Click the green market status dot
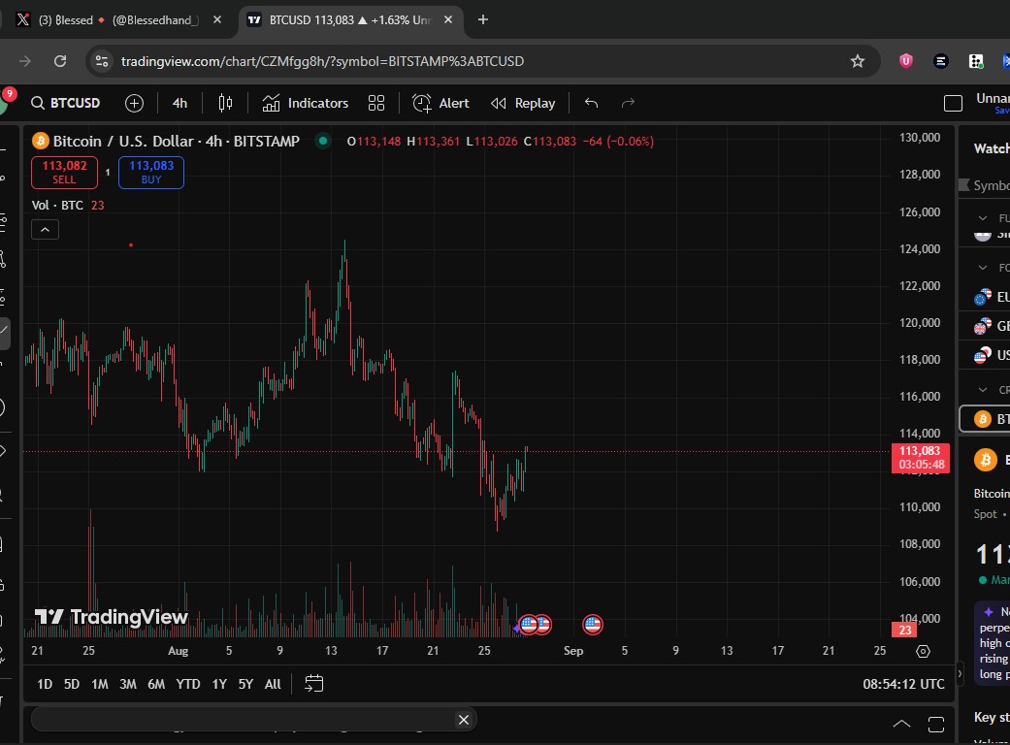The height and width of the screenshot is (745, 1010). click(323, 141)
